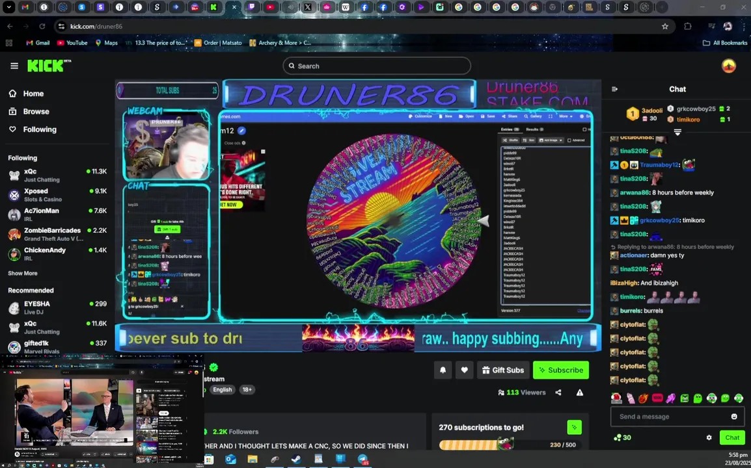Report the stream using warning triangle icon
The height and width of the screenshot is (468, 751).
(580, 393)
